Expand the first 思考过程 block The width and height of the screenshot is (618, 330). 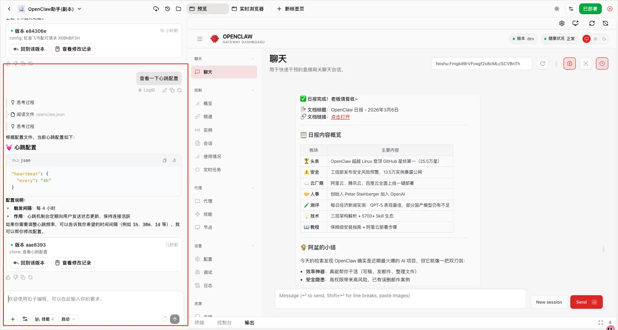(x=23, y=102)
